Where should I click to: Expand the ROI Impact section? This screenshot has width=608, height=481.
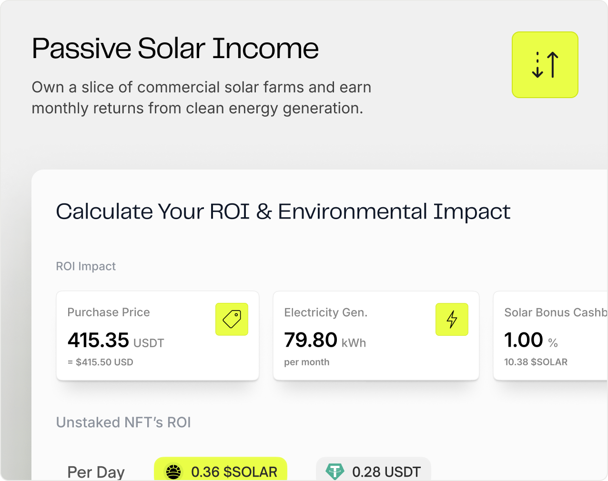(86, 266)
